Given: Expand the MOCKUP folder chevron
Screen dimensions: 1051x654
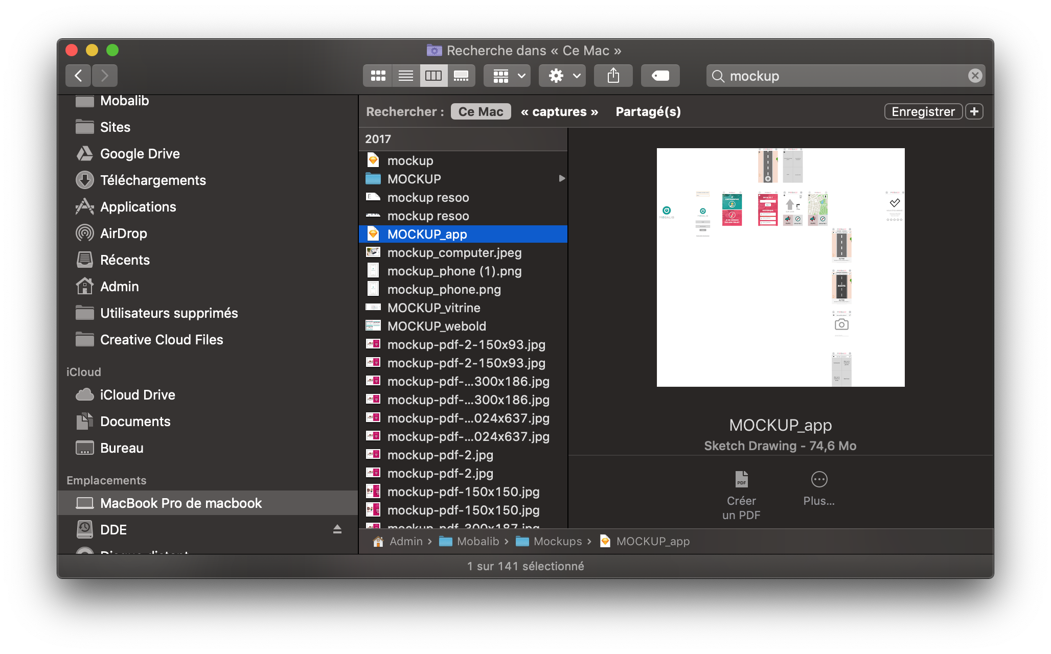Looking at the screenshot, I should click(x=561, y=178).
